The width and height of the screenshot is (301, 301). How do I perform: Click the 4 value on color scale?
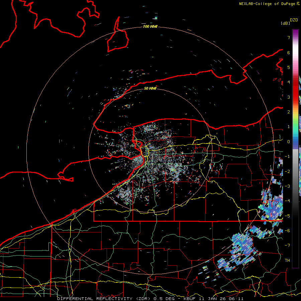point(289,82)
